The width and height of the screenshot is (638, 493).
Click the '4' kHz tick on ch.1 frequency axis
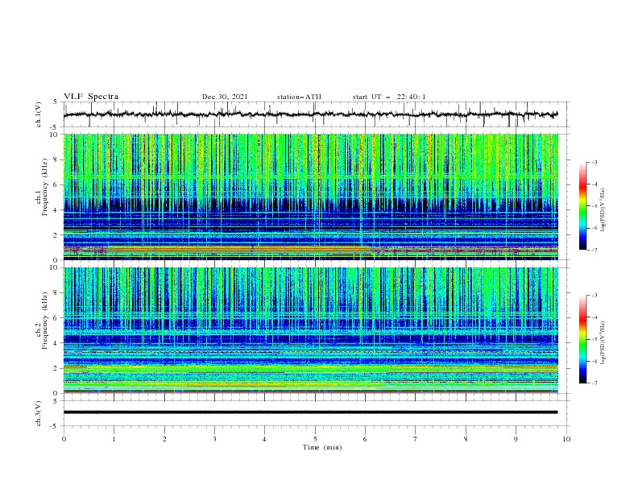point(57,210)
